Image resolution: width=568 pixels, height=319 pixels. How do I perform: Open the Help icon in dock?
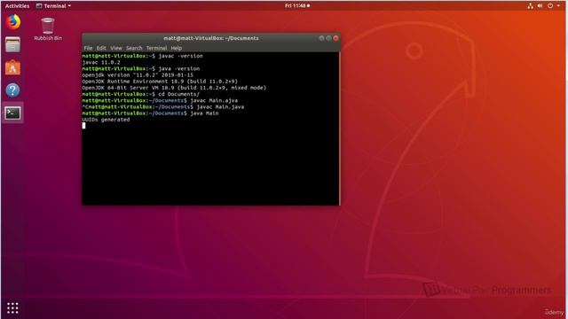pos(13,90)
